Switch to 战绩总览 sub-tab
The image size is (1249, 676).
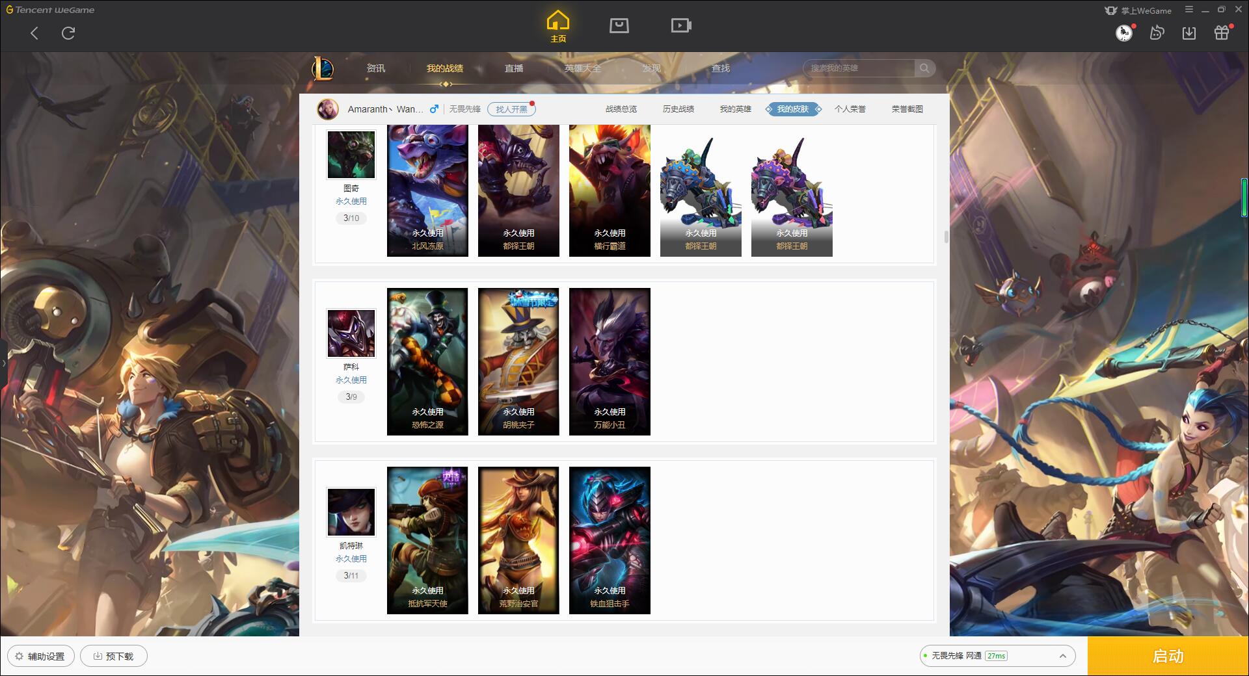point(621,109)
